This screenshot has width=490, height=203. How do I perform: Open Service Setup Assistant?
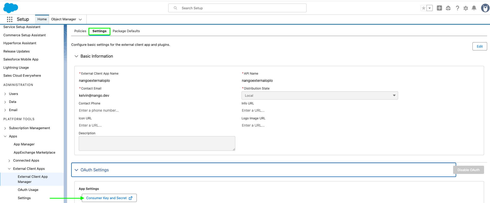click(x=22, y=27)
